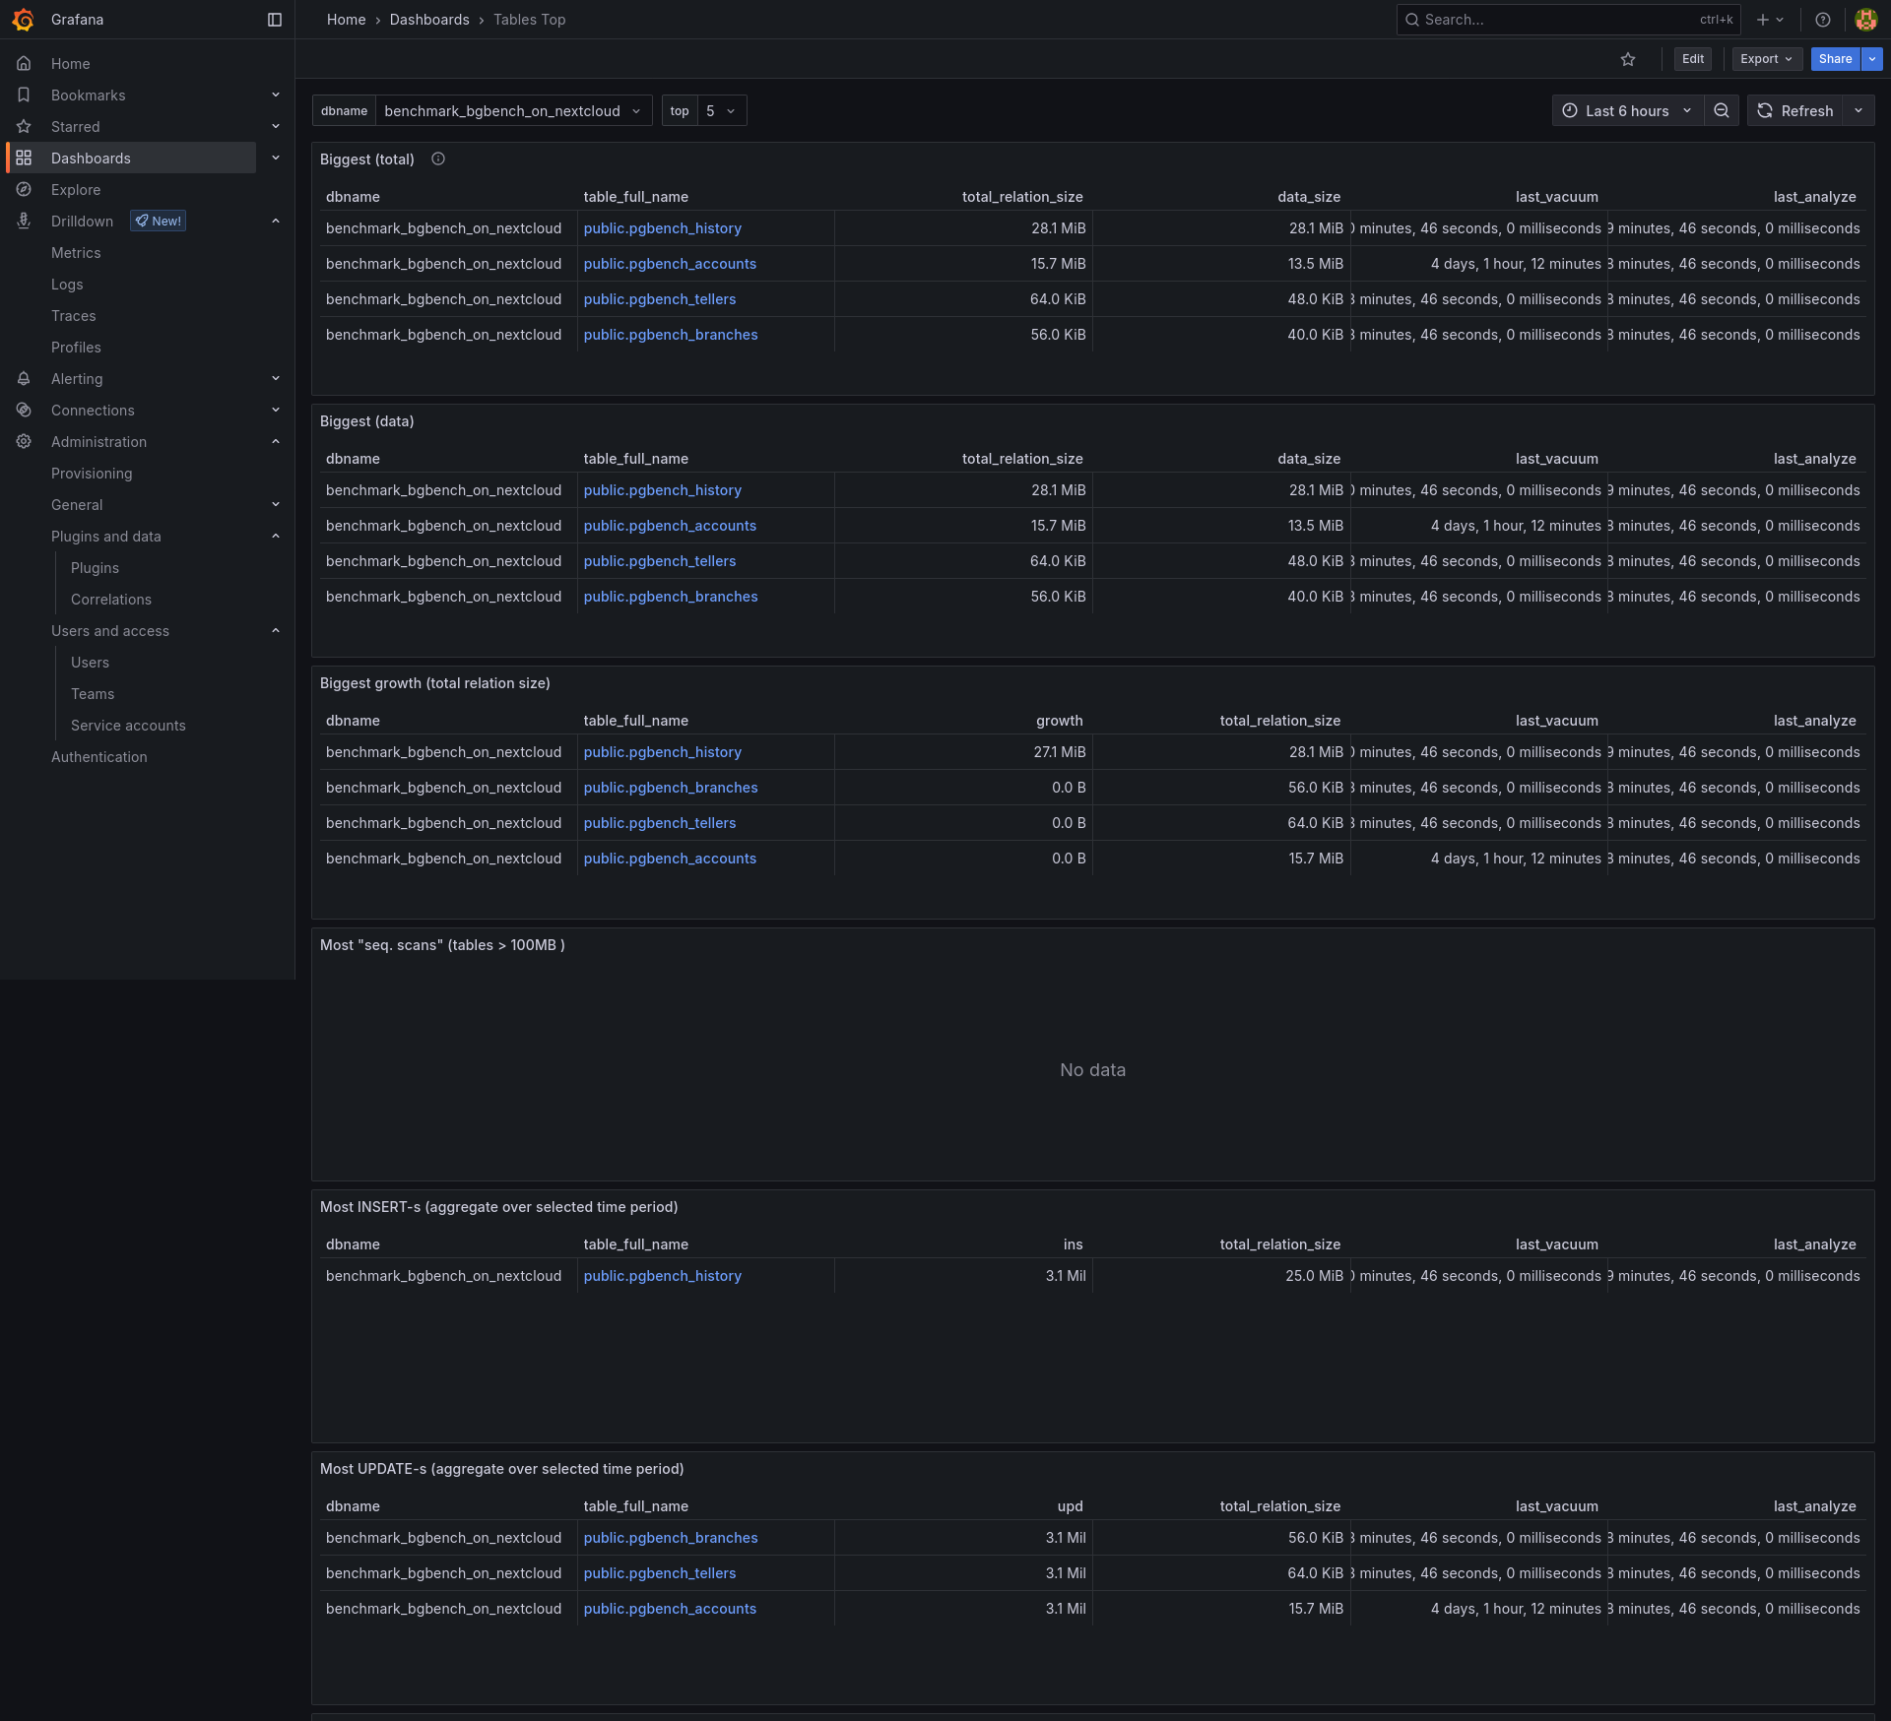1891x1721 pixels.
Task: Show info tooltip for Biggest (total) panel
Action: (x=438, y=159)
